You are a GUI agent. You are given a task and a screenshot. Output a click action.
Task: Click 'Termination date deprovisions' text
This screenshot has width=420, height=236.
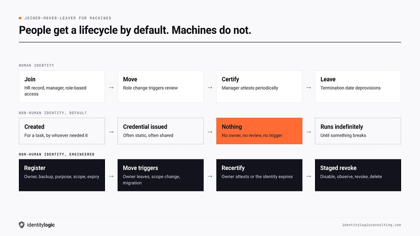pyautogui.click(x=351, y=88)
